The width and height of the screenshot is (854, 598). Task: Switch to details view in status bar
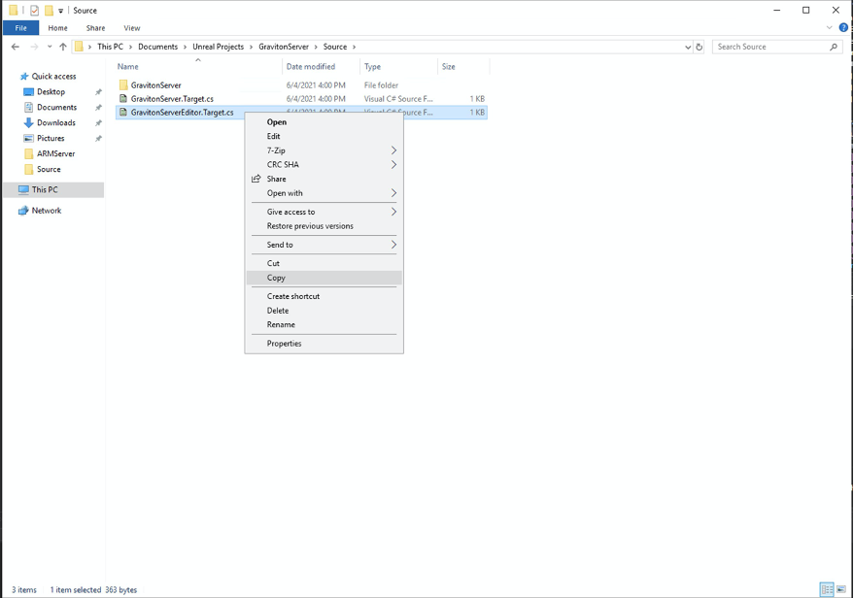(827, 589)
